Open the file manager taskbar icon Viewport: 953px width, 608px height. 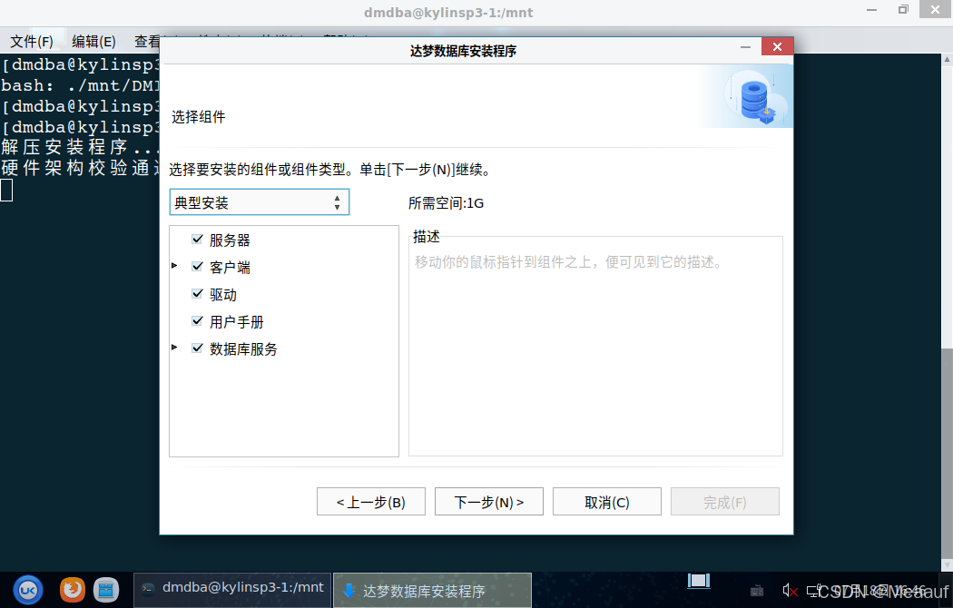coord(106,589)
